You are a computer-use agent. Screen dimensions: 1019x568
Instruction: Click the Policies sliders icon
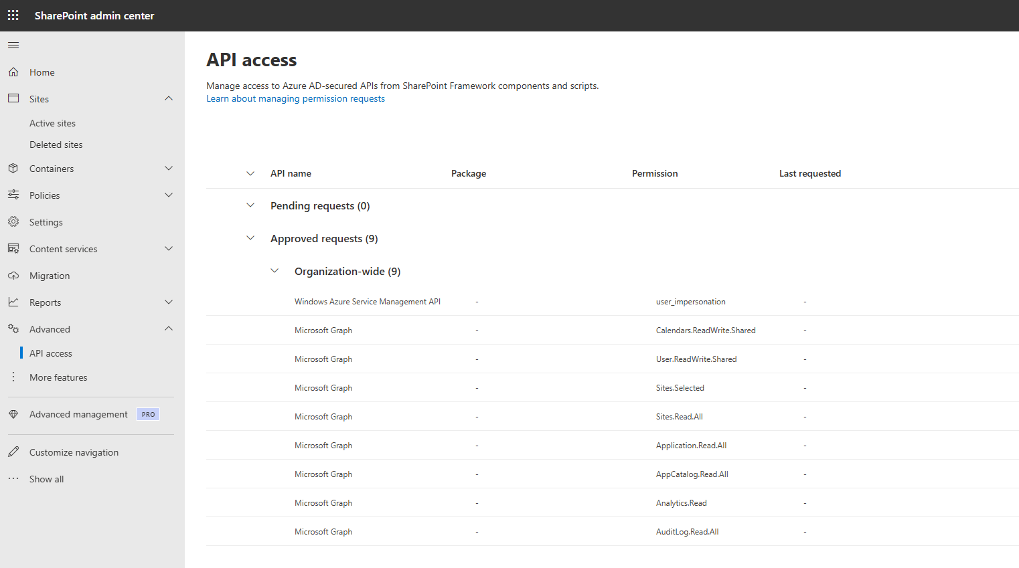pyautogui.click(x=13, y=195)
